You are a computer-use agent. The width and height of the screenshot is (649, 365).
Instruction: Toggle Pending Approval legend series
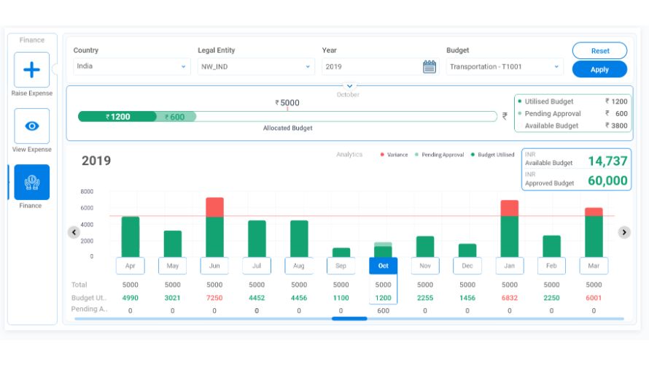tap(439, 155)
